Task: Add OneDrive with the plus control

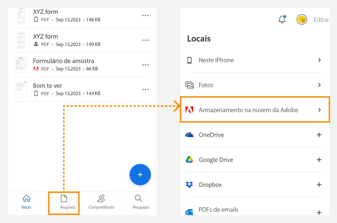Action: point(319,135)
